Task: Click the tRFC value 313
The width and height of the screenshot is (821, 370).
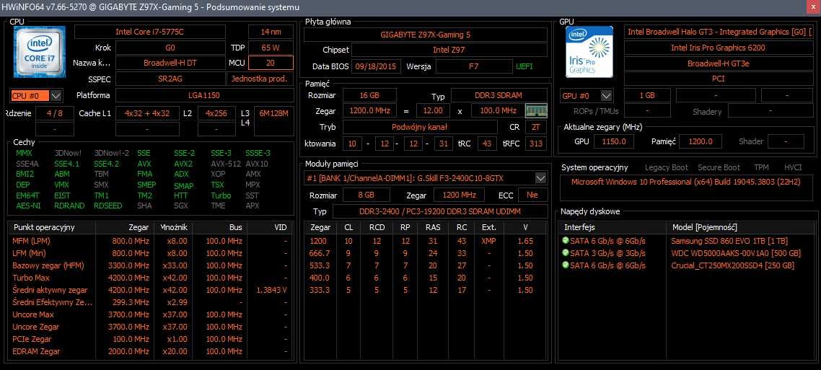Action: 535,144
